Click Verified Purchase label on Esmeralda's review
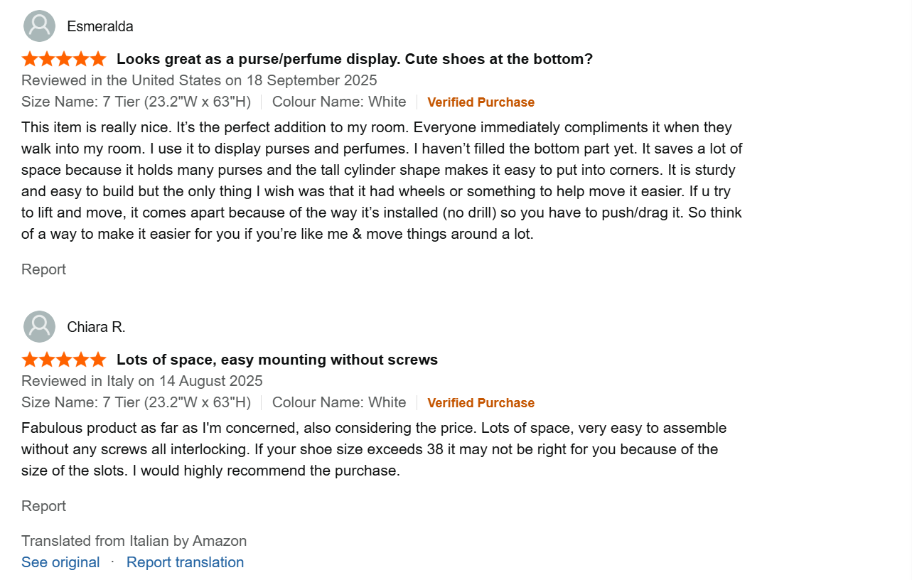The width and height of the screenshot is (912, 580). click(x=481, y=102)
